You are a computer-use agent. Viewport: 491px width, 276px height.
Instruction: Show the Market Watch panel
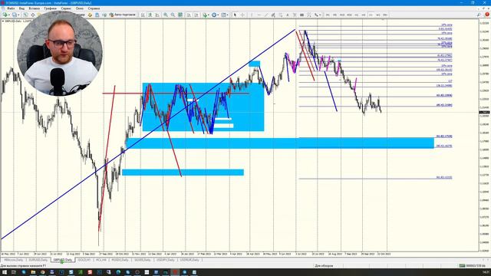[25, 15]
